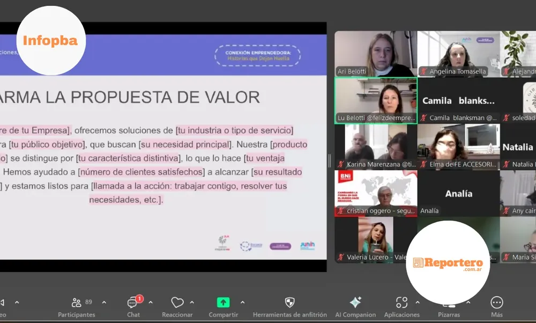The image size is (536, 323).
Task: Unmute Camila blanksman's muted microphone
Action: [x=422, y=117]
